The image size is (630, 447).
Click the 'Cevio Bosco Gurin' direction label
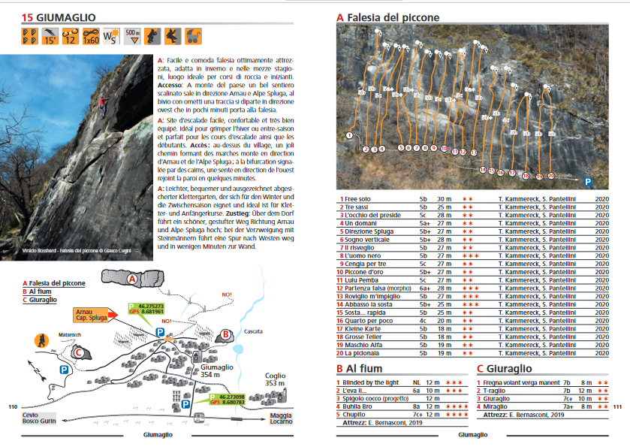pos(38,418)
